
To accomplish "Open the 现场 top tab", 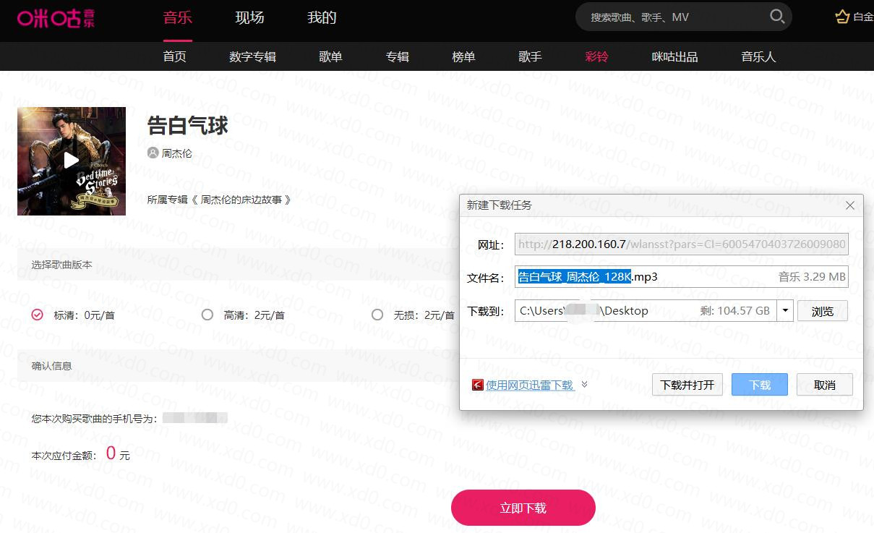I will pyautogui.click(x=250, y=17).
